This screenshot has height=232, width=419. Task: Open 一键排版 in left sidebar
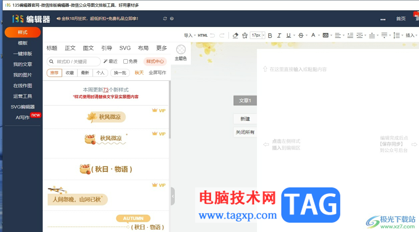[x=23, y=54]
